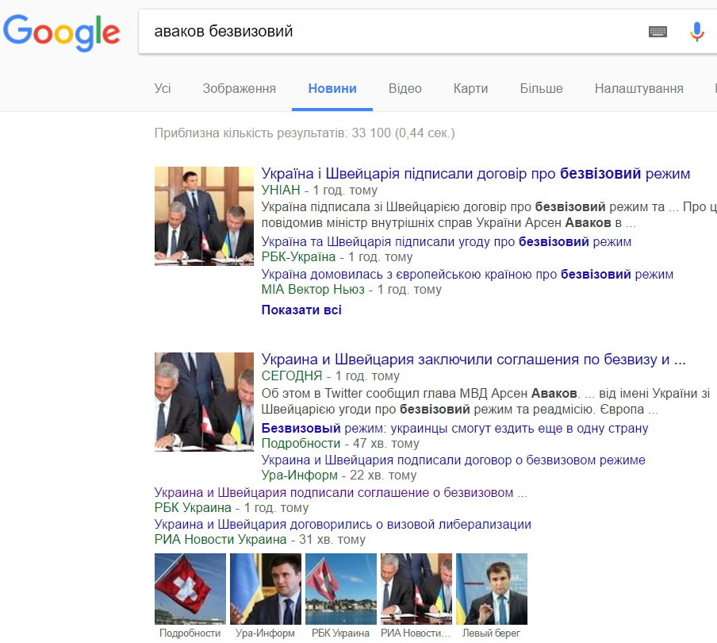
Task: Click the Google logo
Action: click(61, 32)
